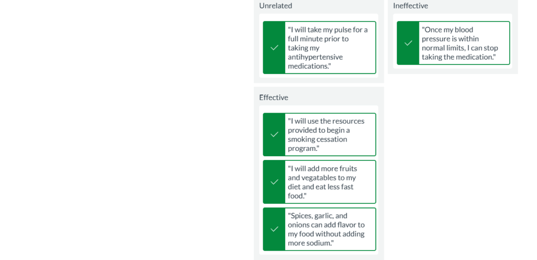Image resolution: width=537 pixels, height=260 pixels.
Task: Click gap between fruits and spices cards
Action: pos(319,205)
